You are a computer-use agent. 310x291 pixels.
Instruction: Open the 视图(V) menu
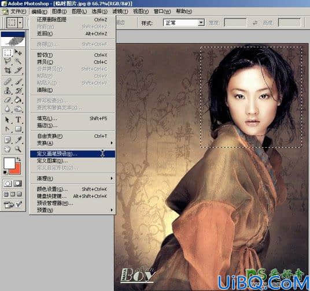tap(141, 12)
